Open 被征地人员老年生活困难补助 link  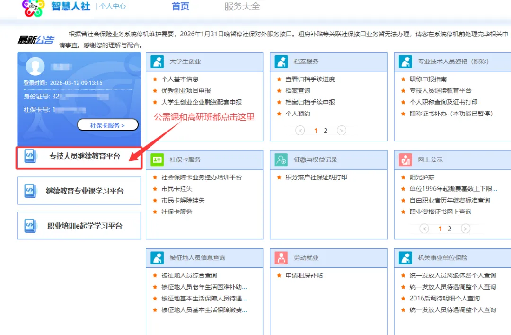tap(204, 287)
